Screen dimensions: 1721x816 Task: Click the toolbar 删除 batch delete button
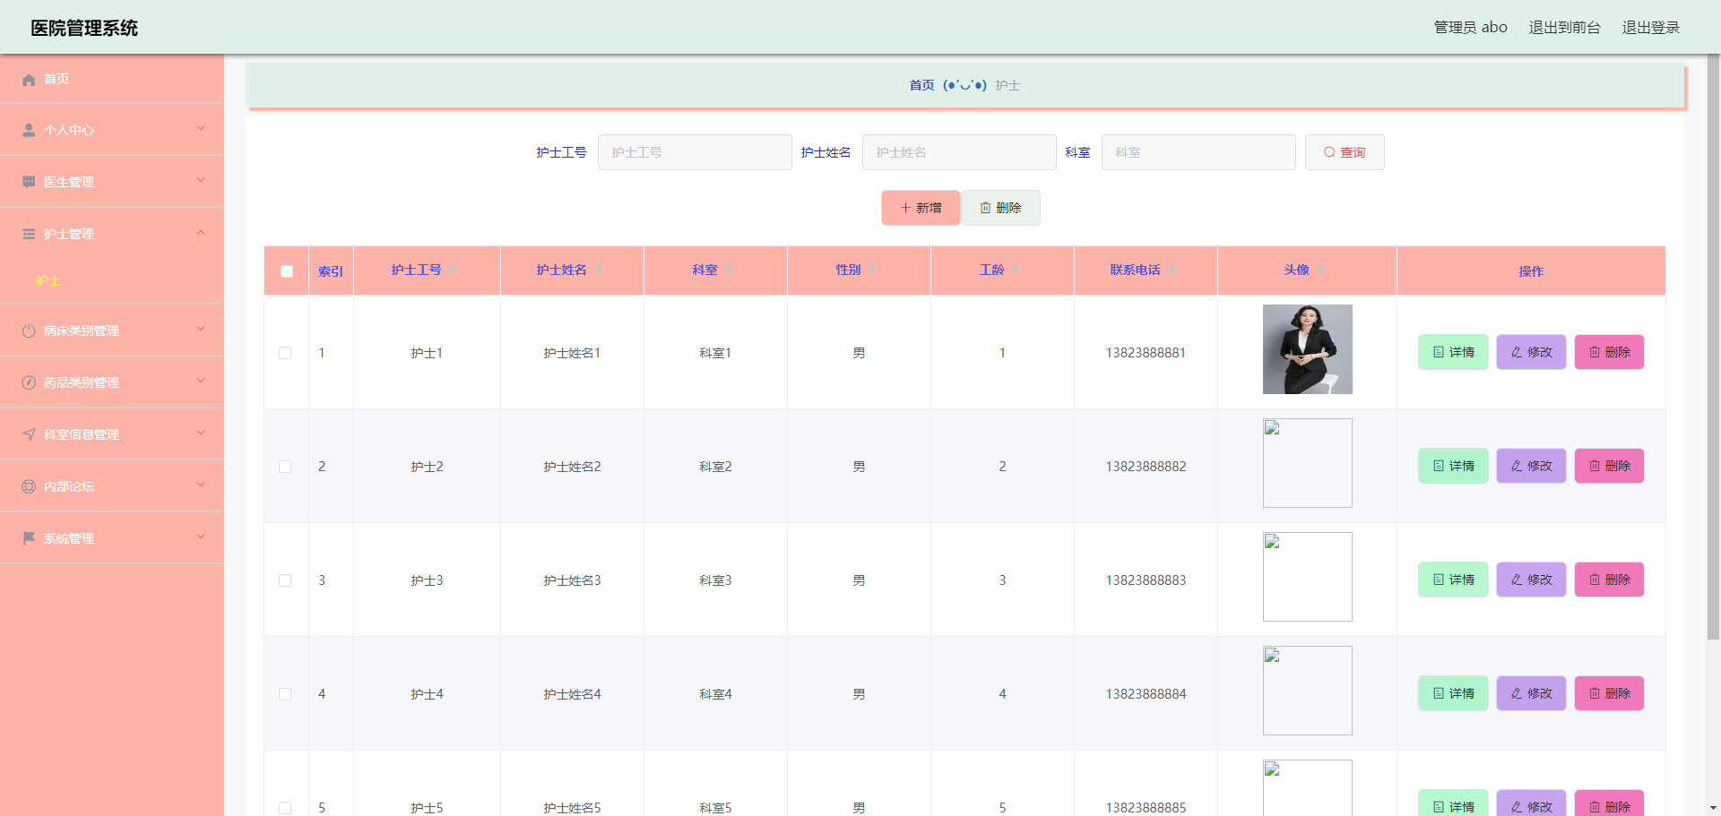1000,208
